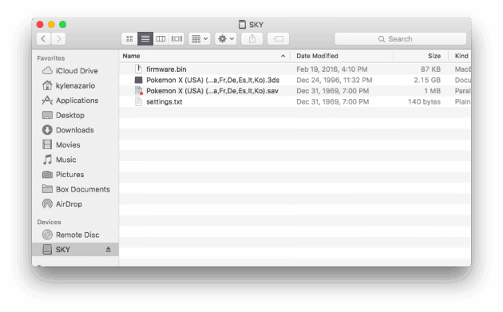Click the Edit Tags toolbar button
The width and height of the screenshot is (503, 312).
coord(278,39)
